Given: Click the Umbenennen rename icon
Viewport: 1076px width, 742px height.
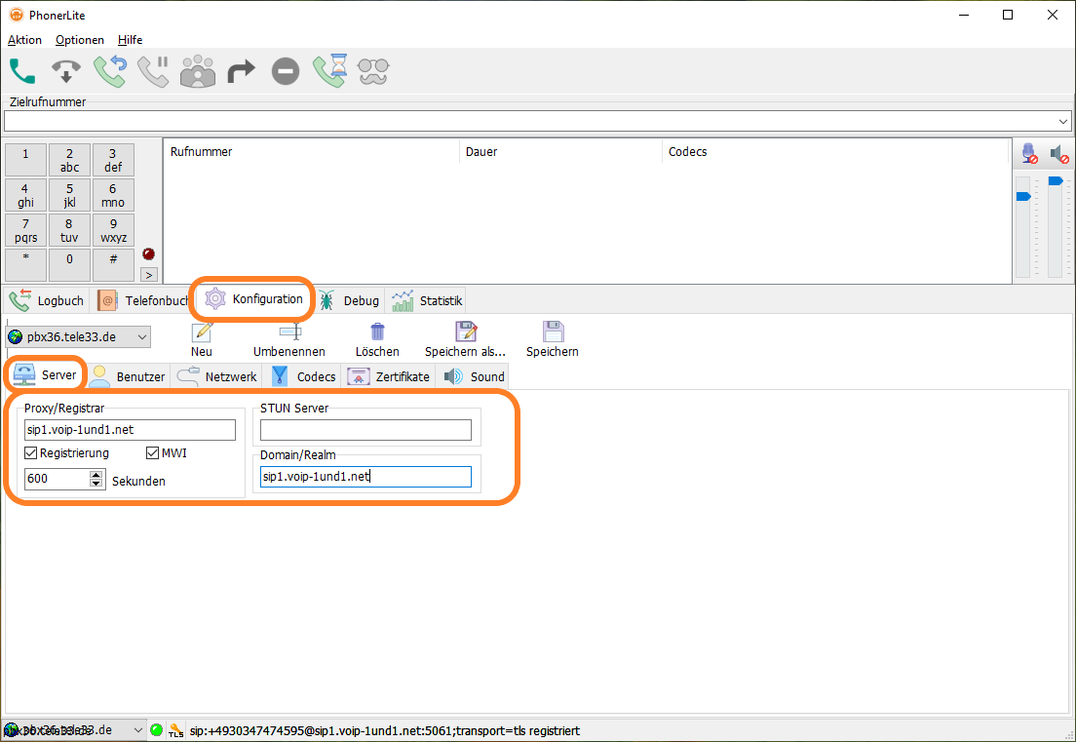Looking at the screenshot, I should 289,332.
